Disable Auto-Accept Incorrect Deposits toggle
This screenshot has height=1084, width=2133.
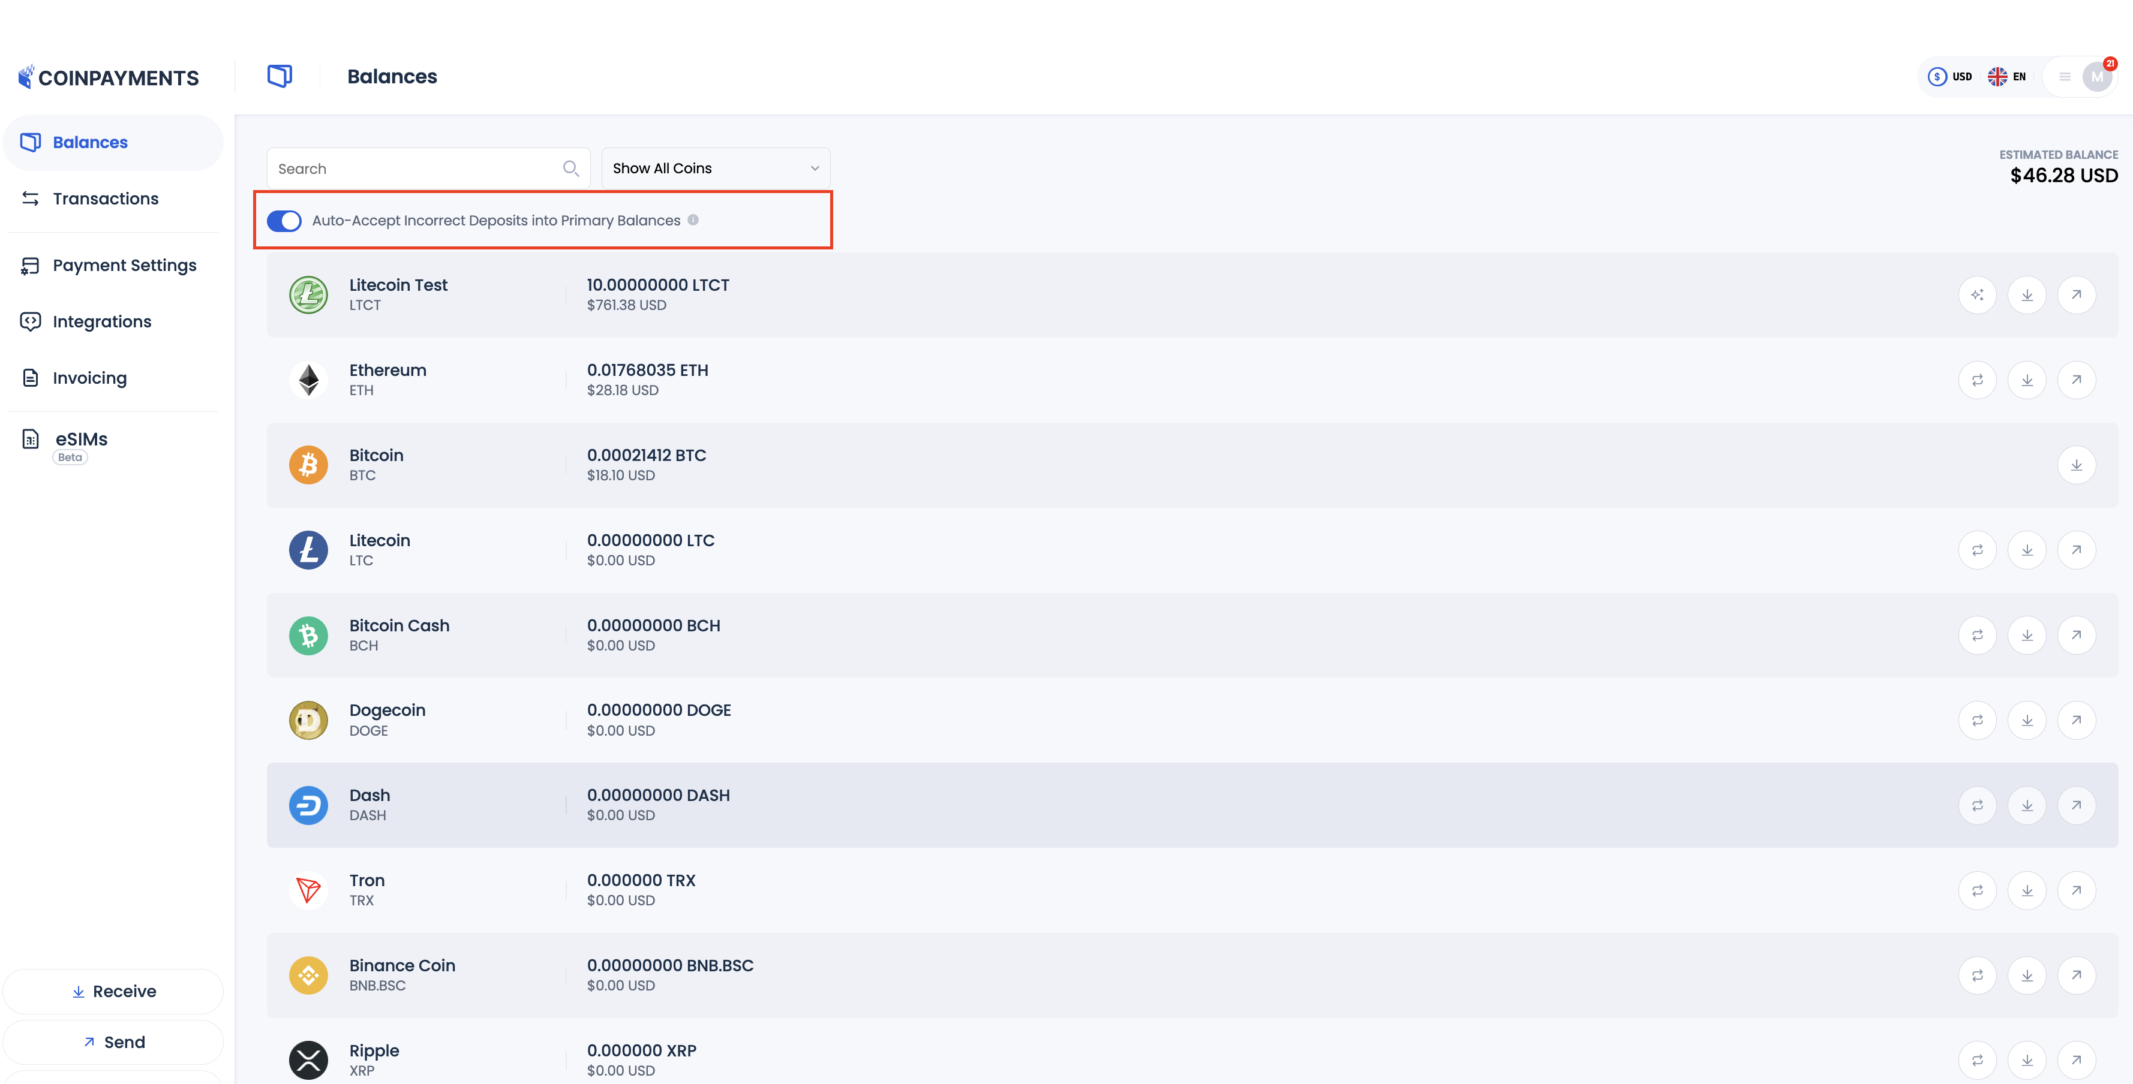coord(284,221)
